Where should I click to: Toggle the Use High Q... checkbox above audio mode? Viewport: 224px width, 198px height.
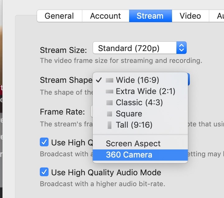pos(44,142)
